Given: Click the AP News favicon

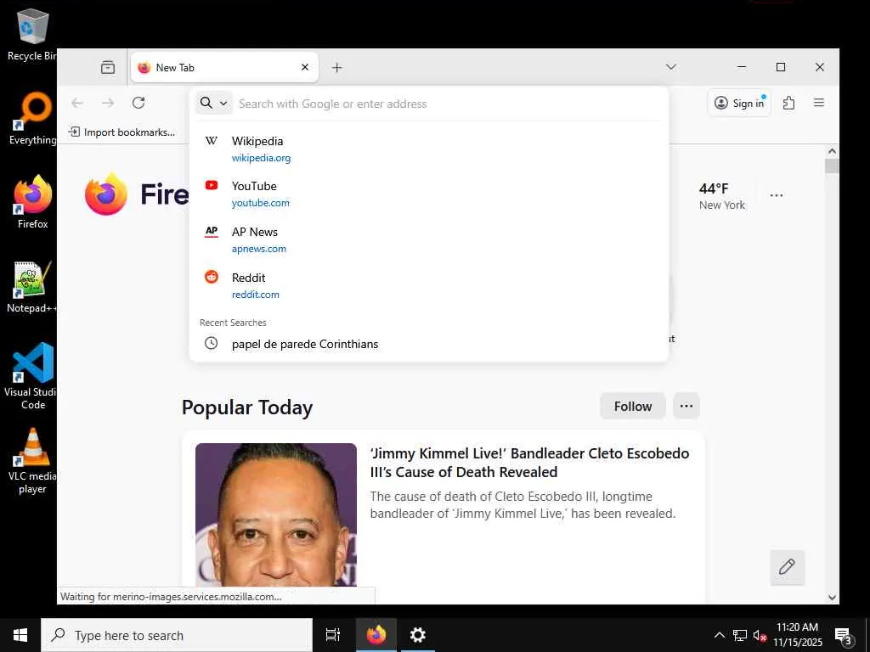Looking at the screenshot, I should pyautogui.click(x=212, y=231).
